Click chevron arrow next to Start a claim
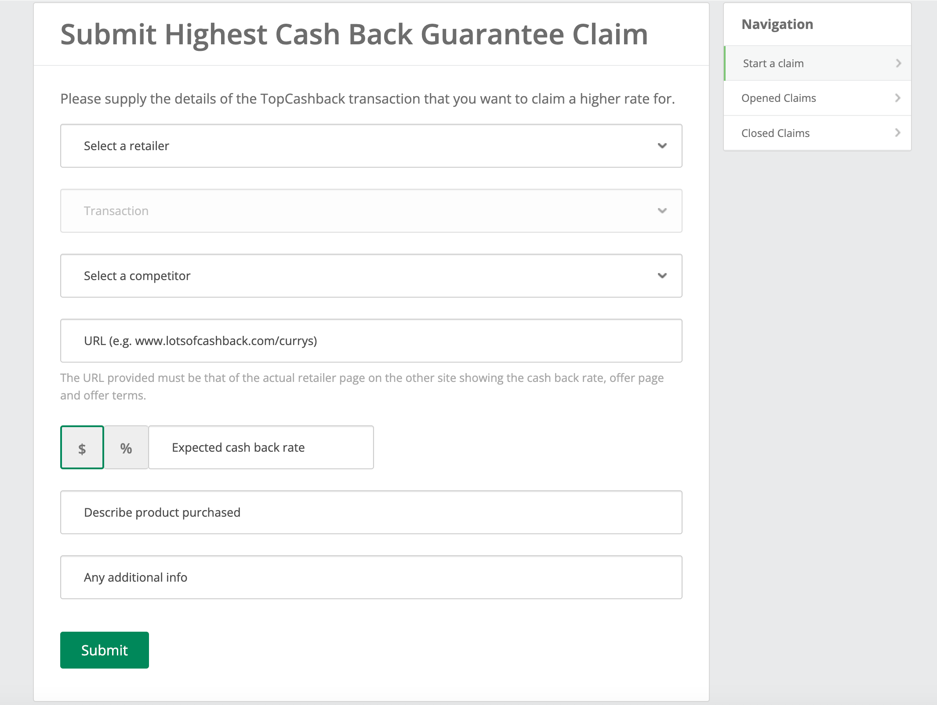 coord(898,63)
